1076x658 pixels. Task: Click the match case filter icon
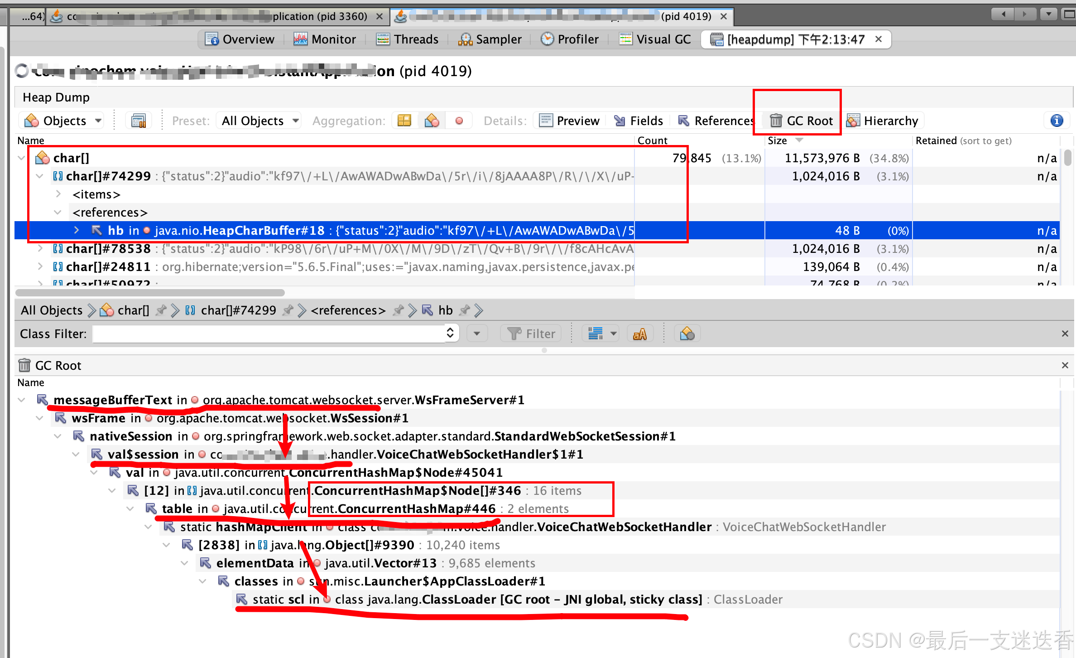coord(639,334)
